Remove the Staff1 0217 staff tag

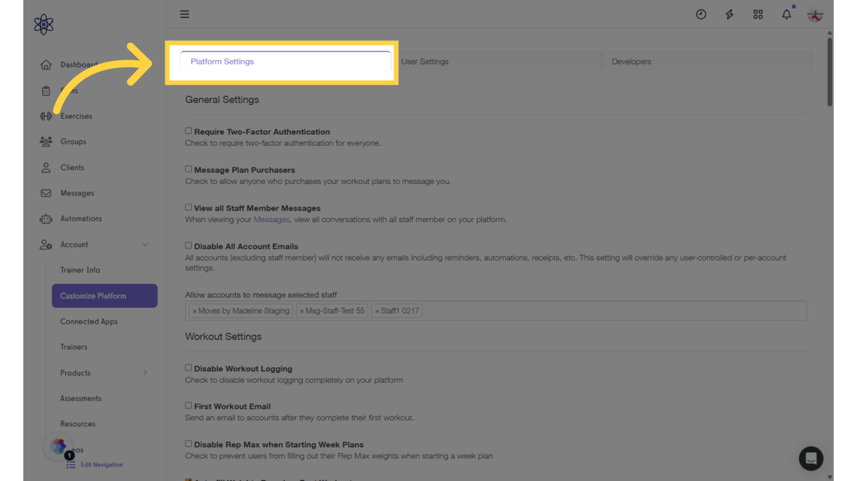point(377,311)
